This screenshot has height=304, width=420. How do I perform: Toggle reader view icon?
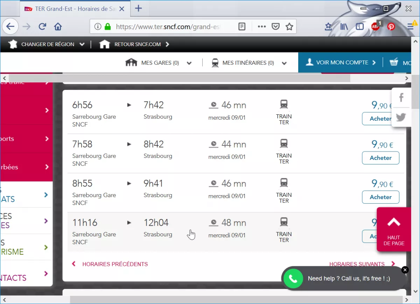point(242,27)
